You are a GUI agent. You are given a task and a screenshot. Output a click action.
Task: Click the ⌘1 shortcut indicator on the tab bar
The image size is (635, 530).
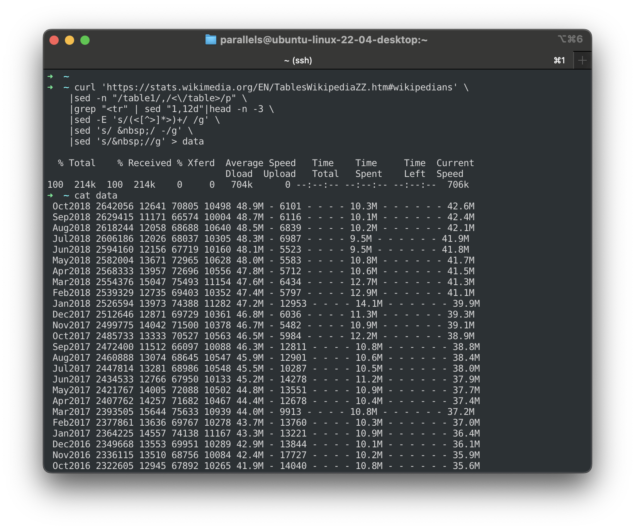point(559,60)
